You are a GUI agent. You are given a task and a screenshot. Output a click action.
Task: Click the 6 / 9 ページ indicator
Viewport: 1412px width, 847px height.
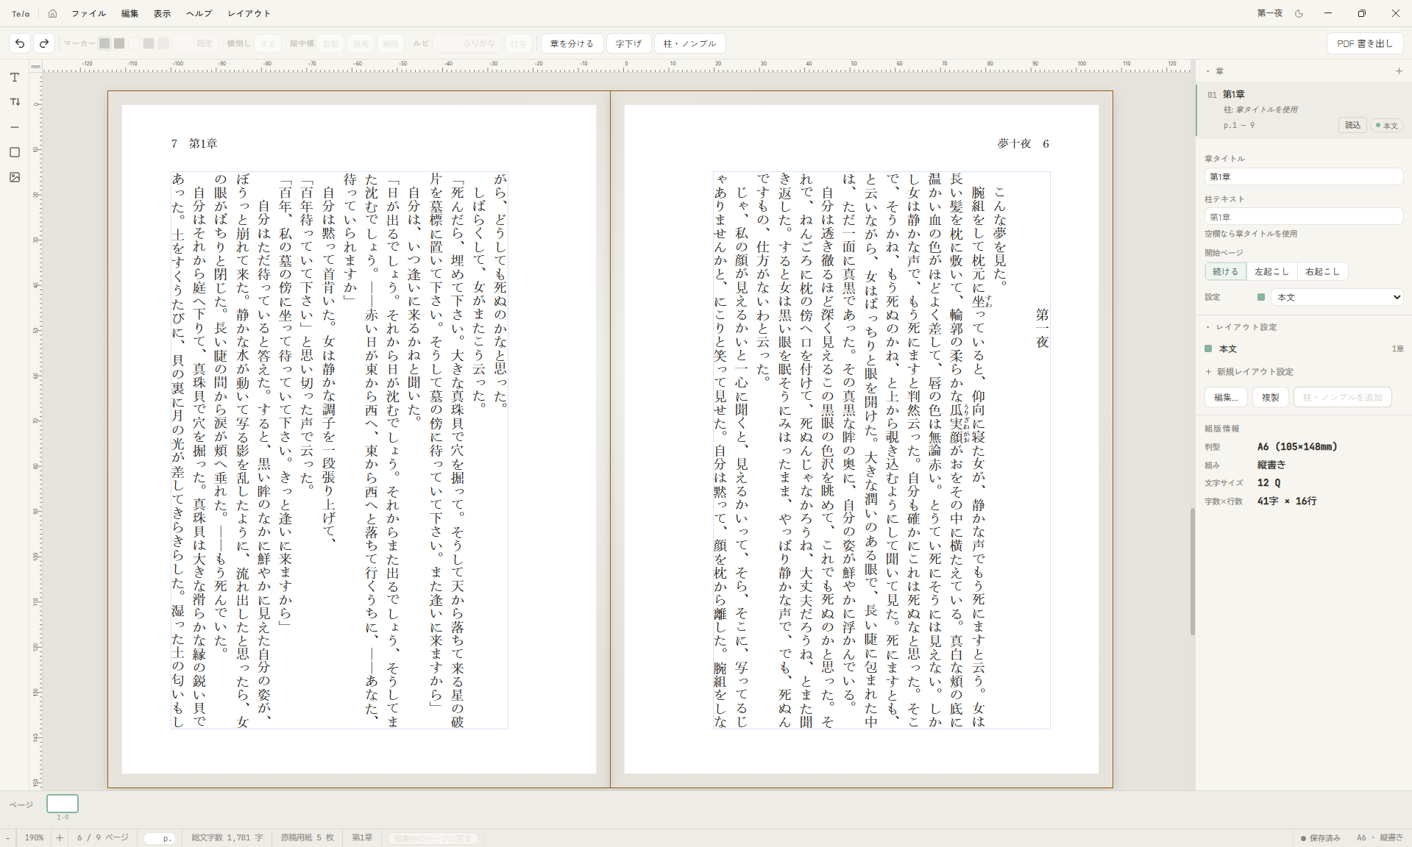click(x=103, y=837)
